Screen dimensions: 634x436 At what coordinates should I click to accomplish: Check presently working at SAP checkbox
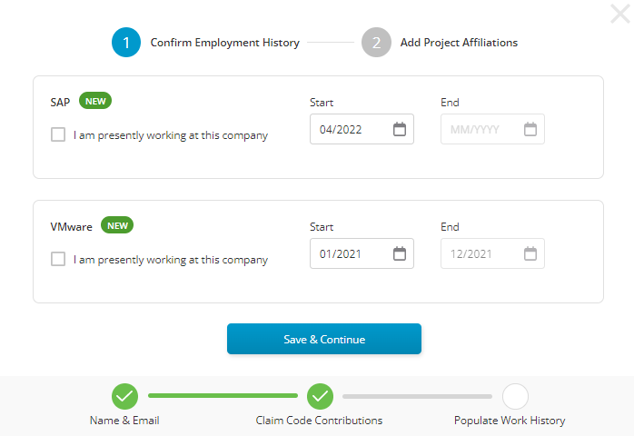[58, 134]
